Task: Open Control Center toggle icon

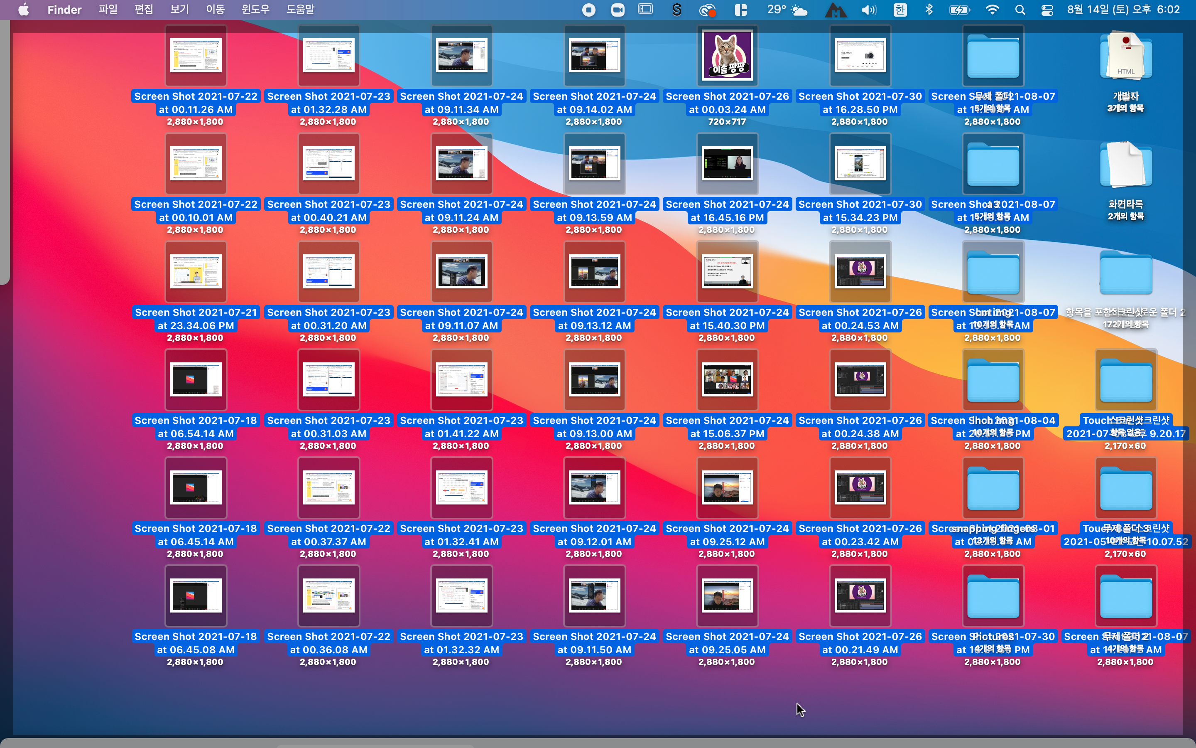Action: (1047, 10)
